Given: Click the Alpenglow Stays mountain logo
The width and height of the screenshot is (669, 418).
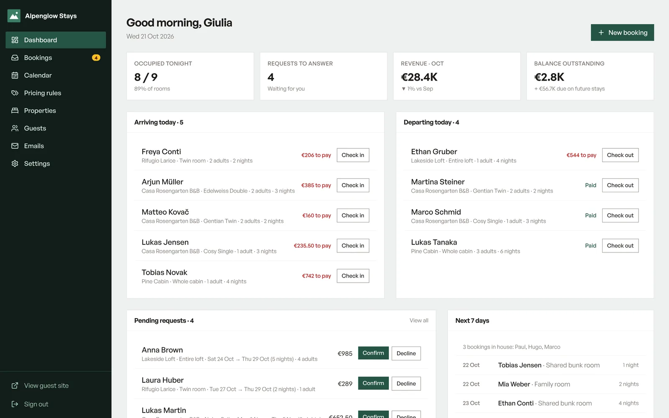Looking at the screenshot, I should 14,16.
